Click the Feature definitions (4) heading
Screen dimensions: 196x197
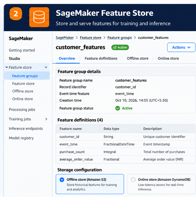point(80,120)
